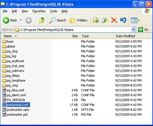Close the Explorer window
153x126 pixels.
point(149,4)
